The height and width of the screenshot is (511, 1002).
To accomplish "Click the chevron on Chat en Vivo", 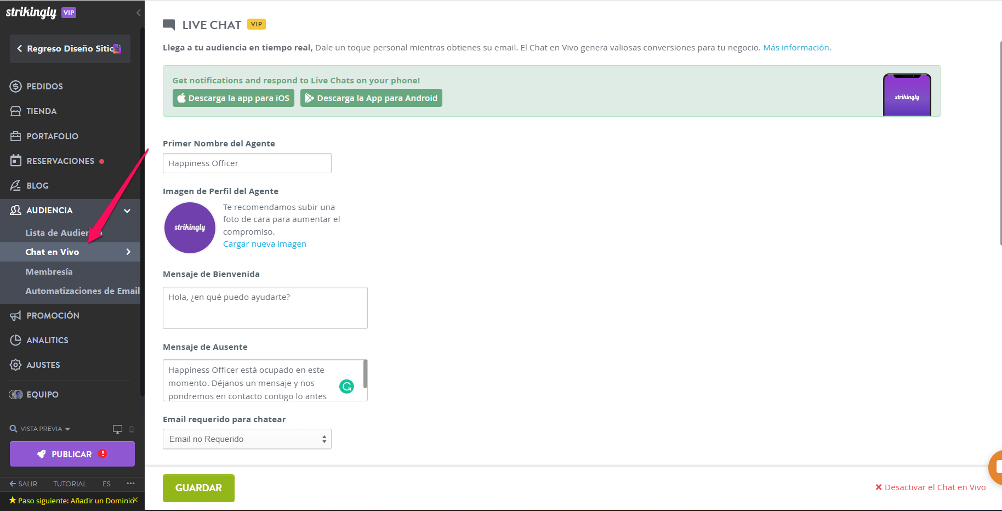I will 128,252.
